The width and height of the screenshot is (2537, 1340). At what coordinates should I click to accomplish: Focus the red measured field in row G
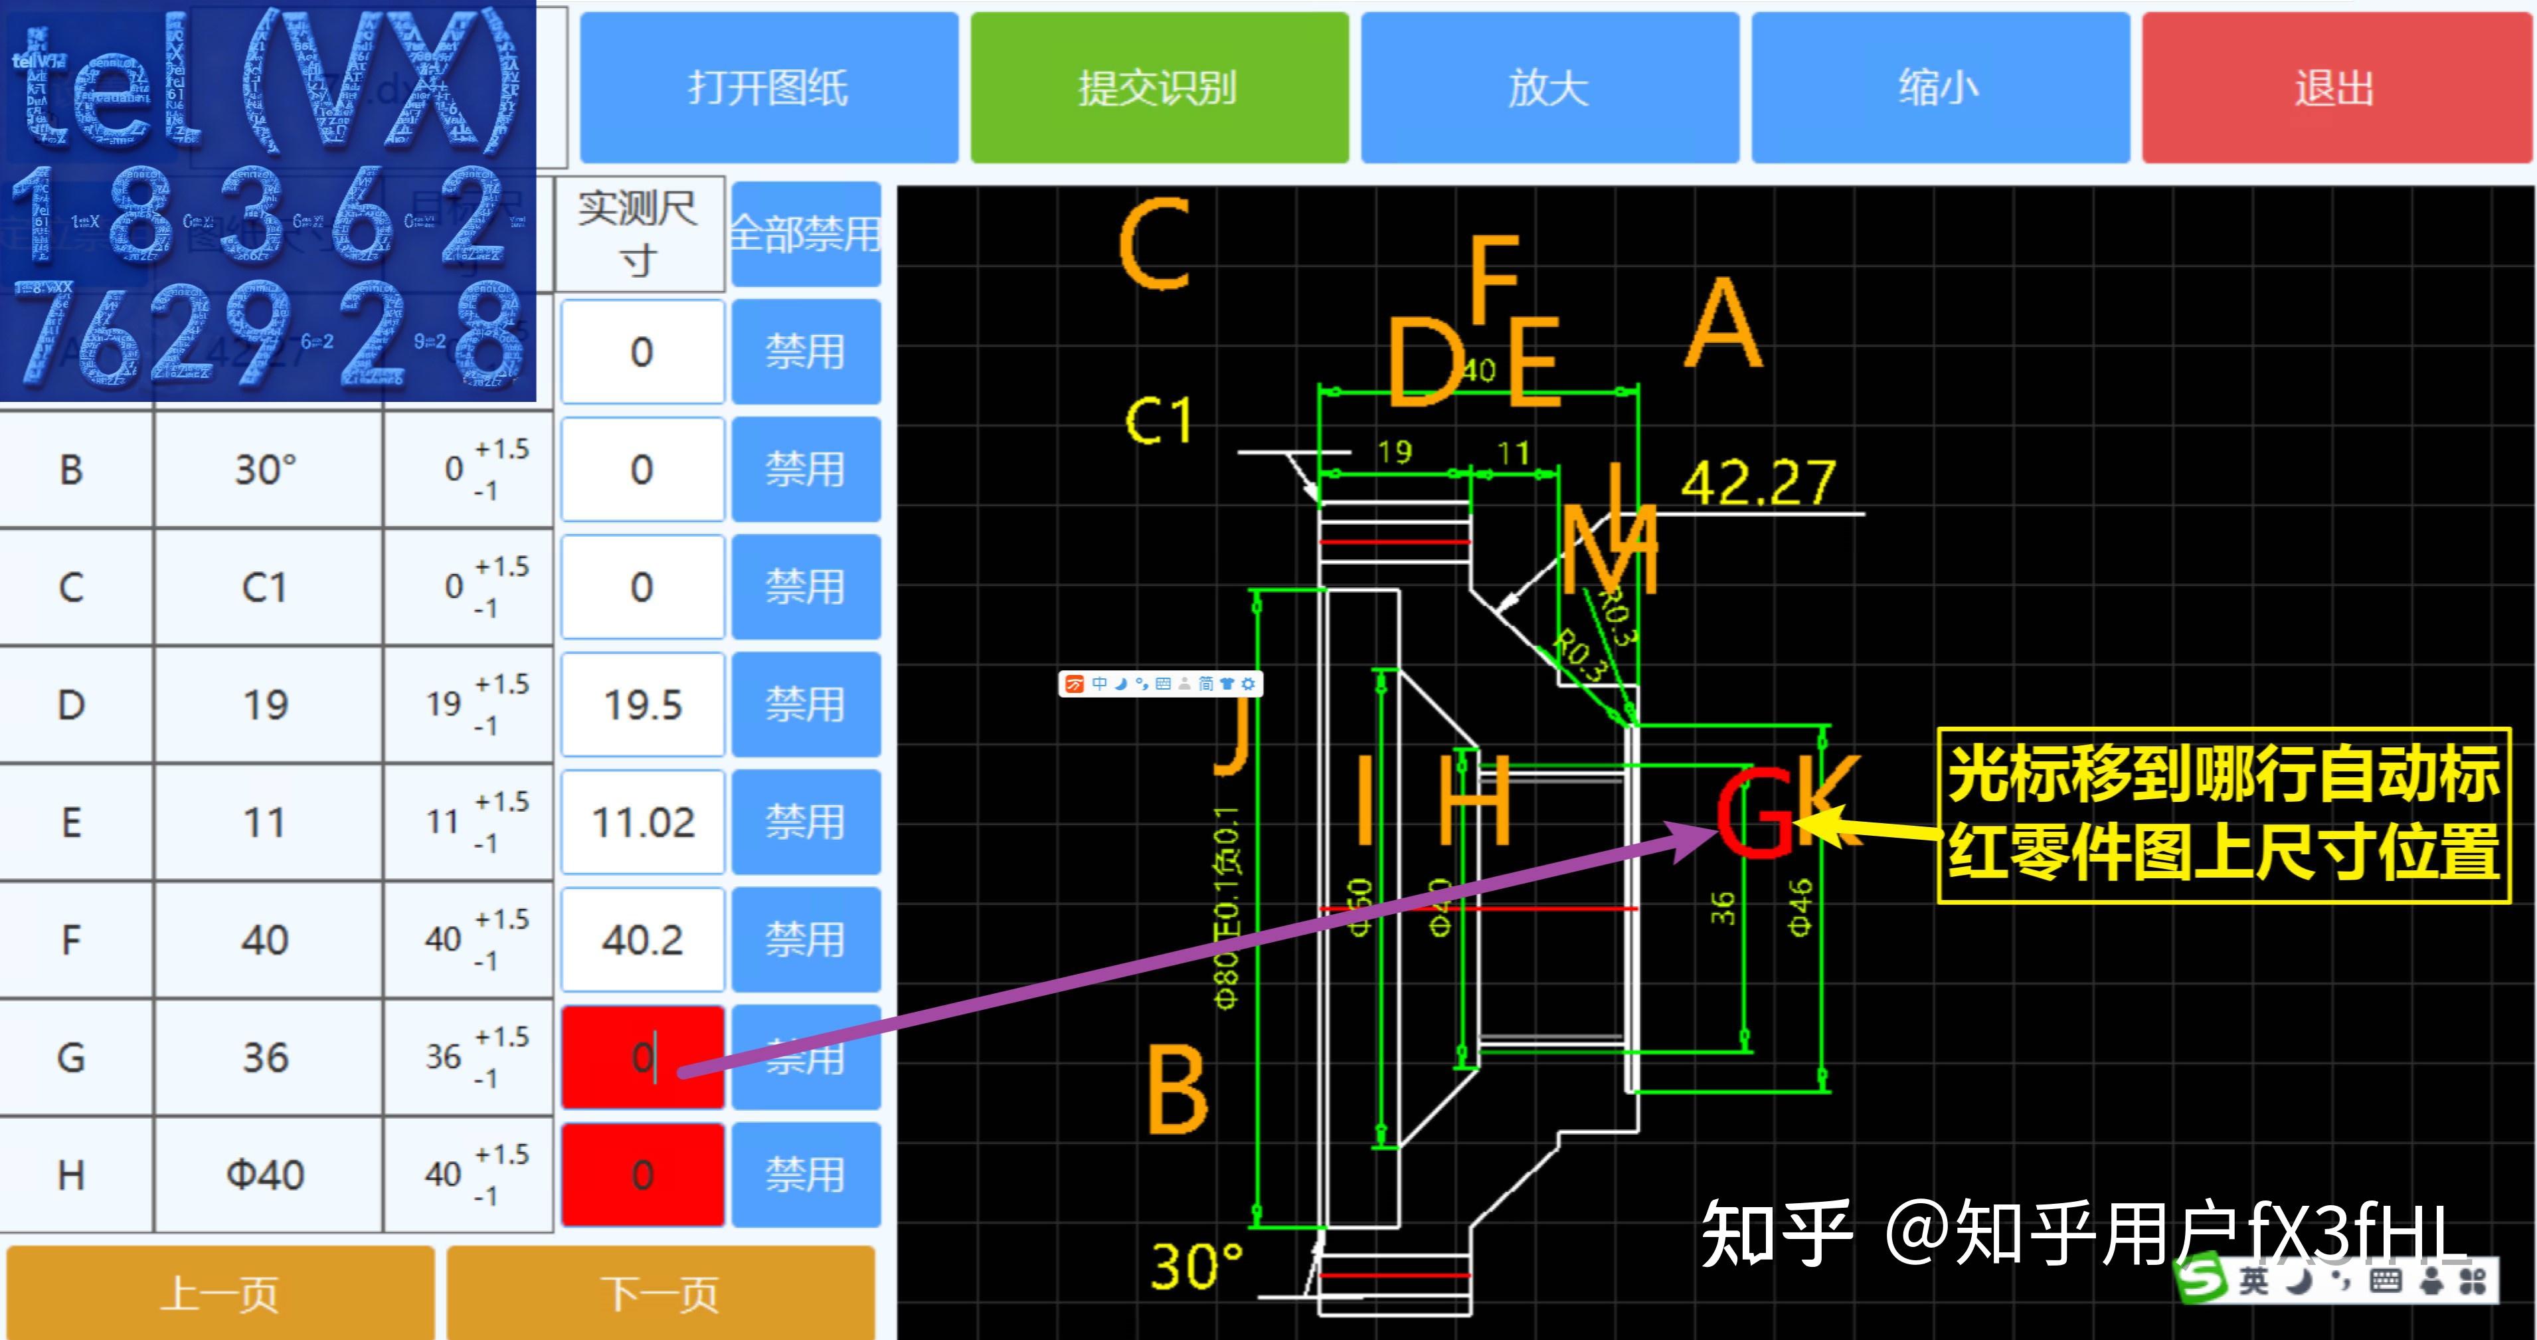click(642, 1057)
